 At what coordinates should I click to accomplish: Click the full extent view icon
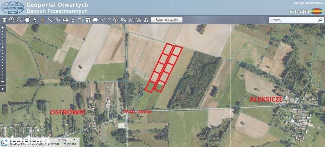27,20
